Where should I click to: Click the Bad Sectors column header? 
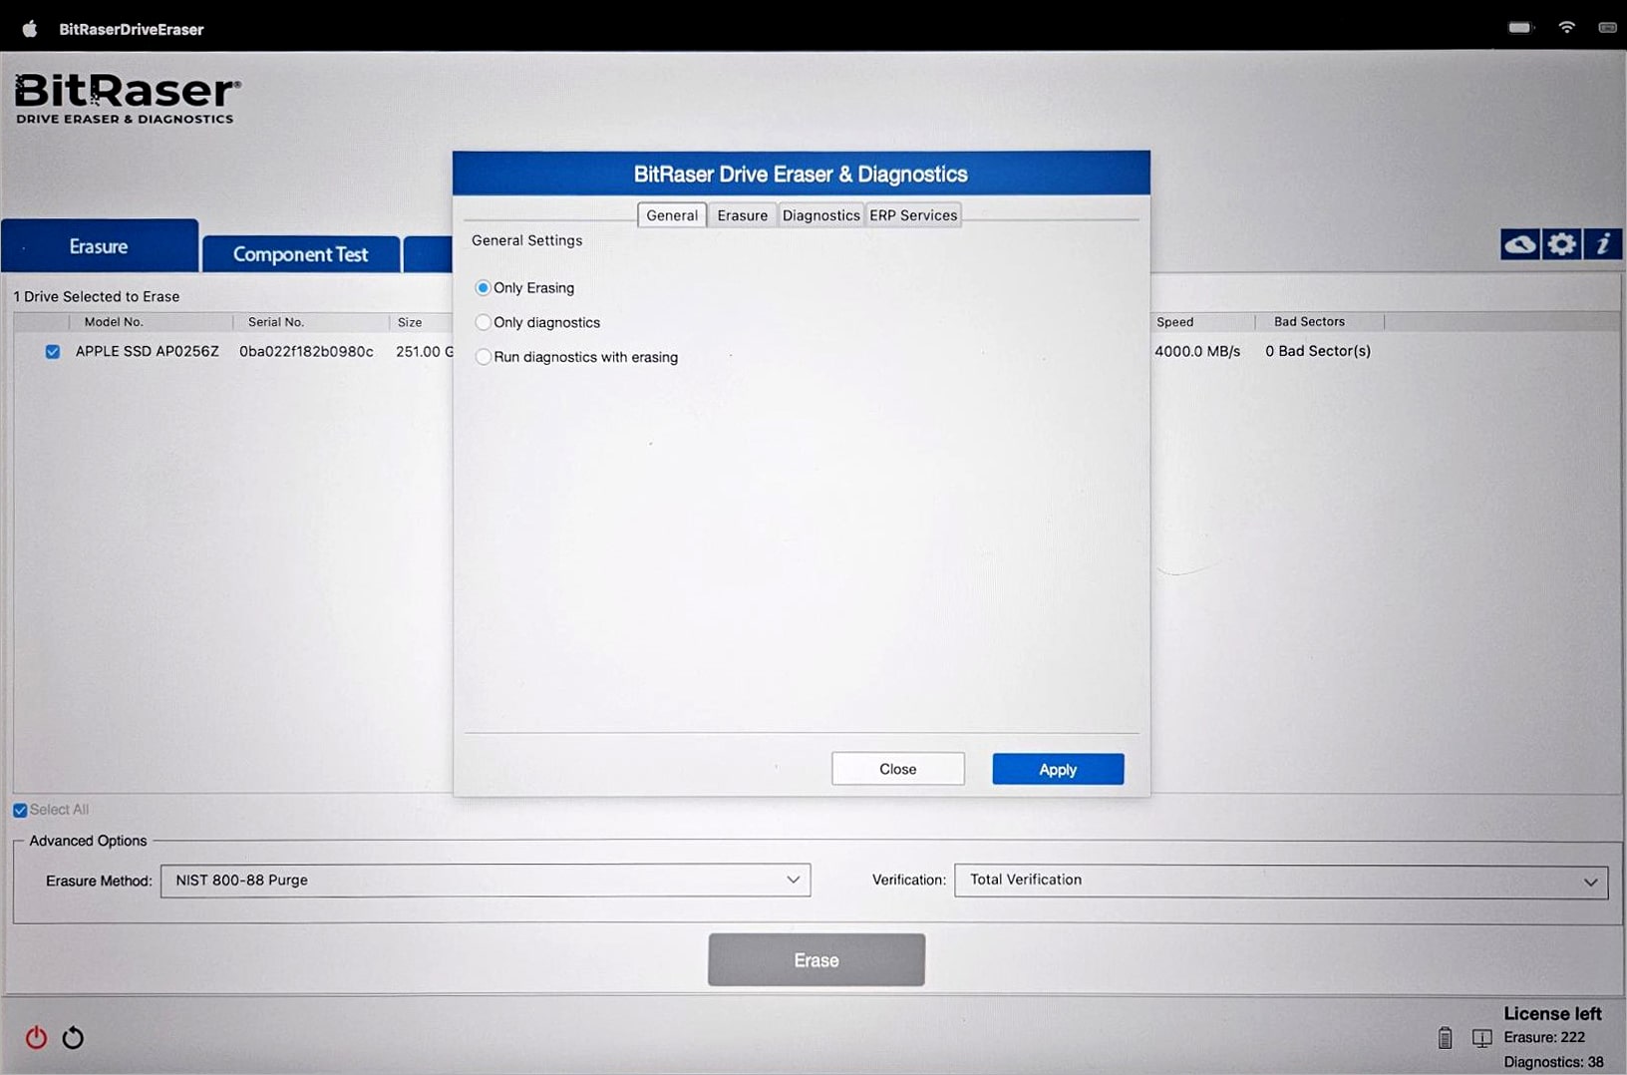(1309, 321)
